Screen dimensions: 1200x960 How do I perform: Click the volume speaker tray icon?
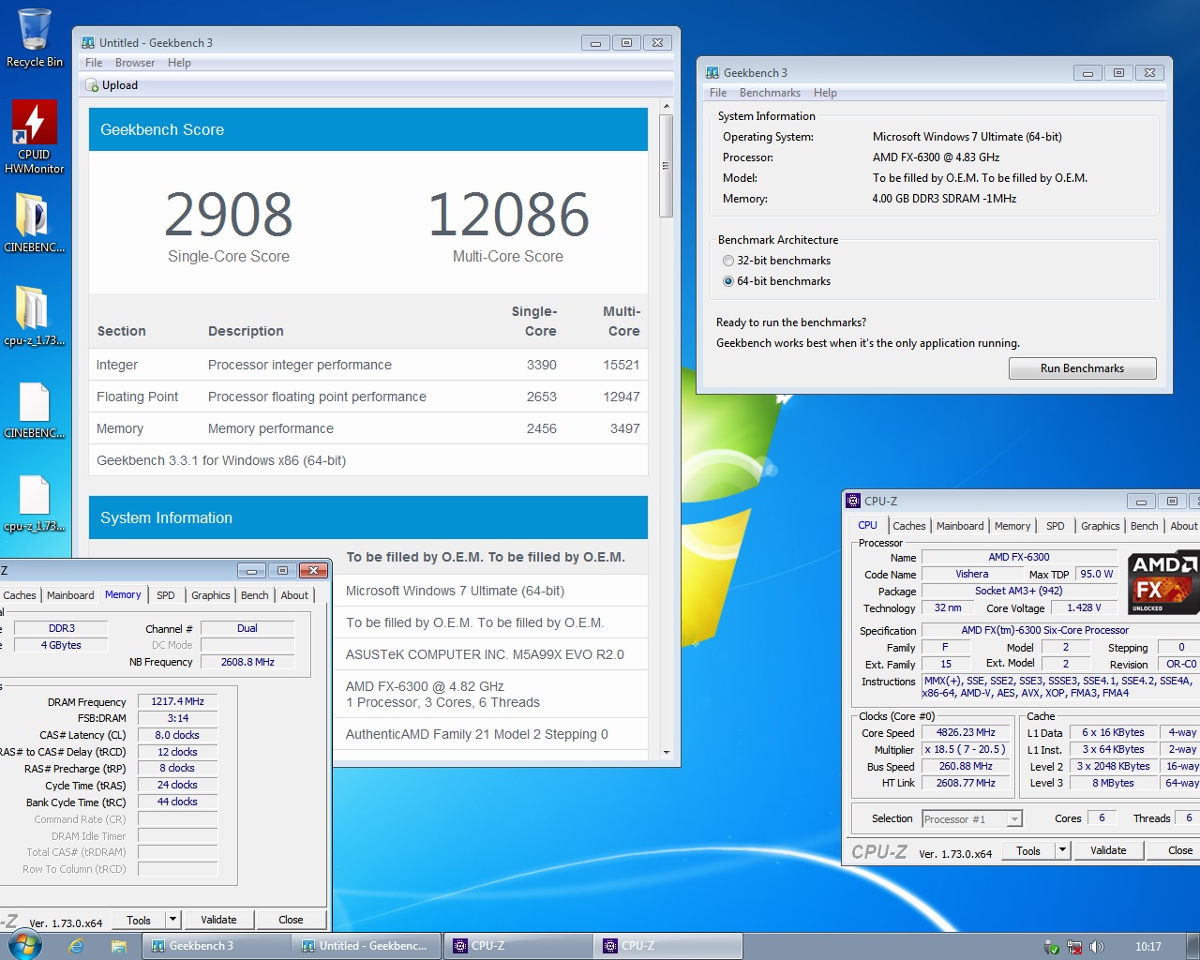[1096, 947]
